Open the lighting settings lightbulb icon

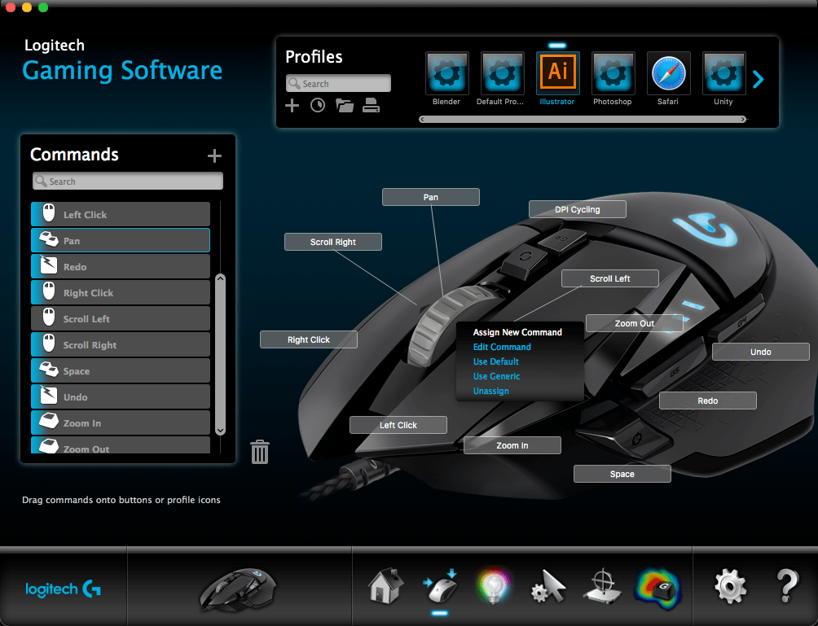click(x=492, y=585)
